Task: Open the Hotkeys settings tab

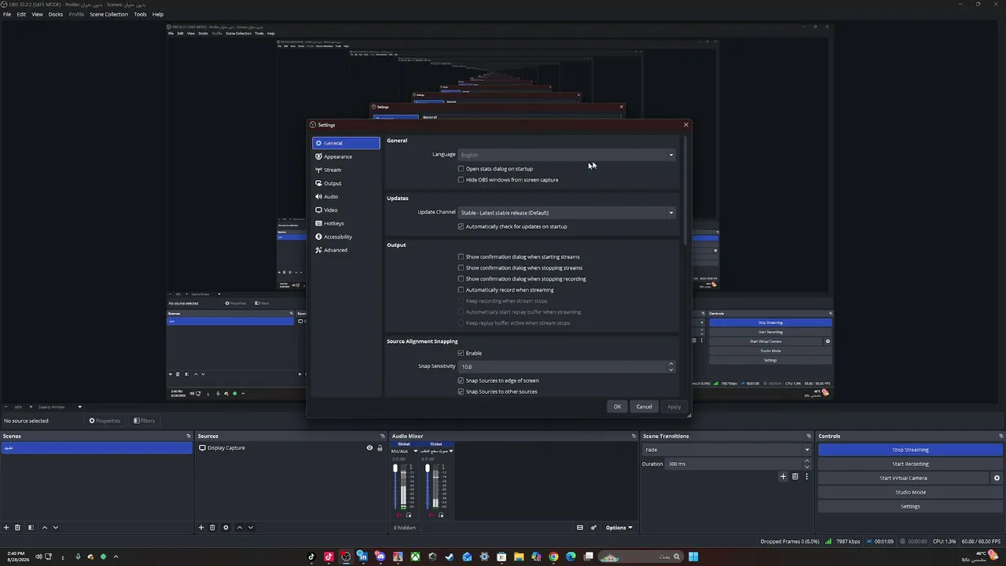Action: coord(346,223)
